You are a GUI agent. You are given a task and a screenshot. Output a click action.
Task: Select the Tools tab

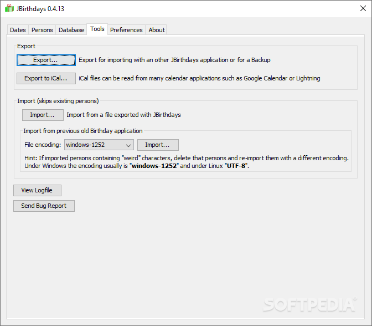tap(97, 29)
